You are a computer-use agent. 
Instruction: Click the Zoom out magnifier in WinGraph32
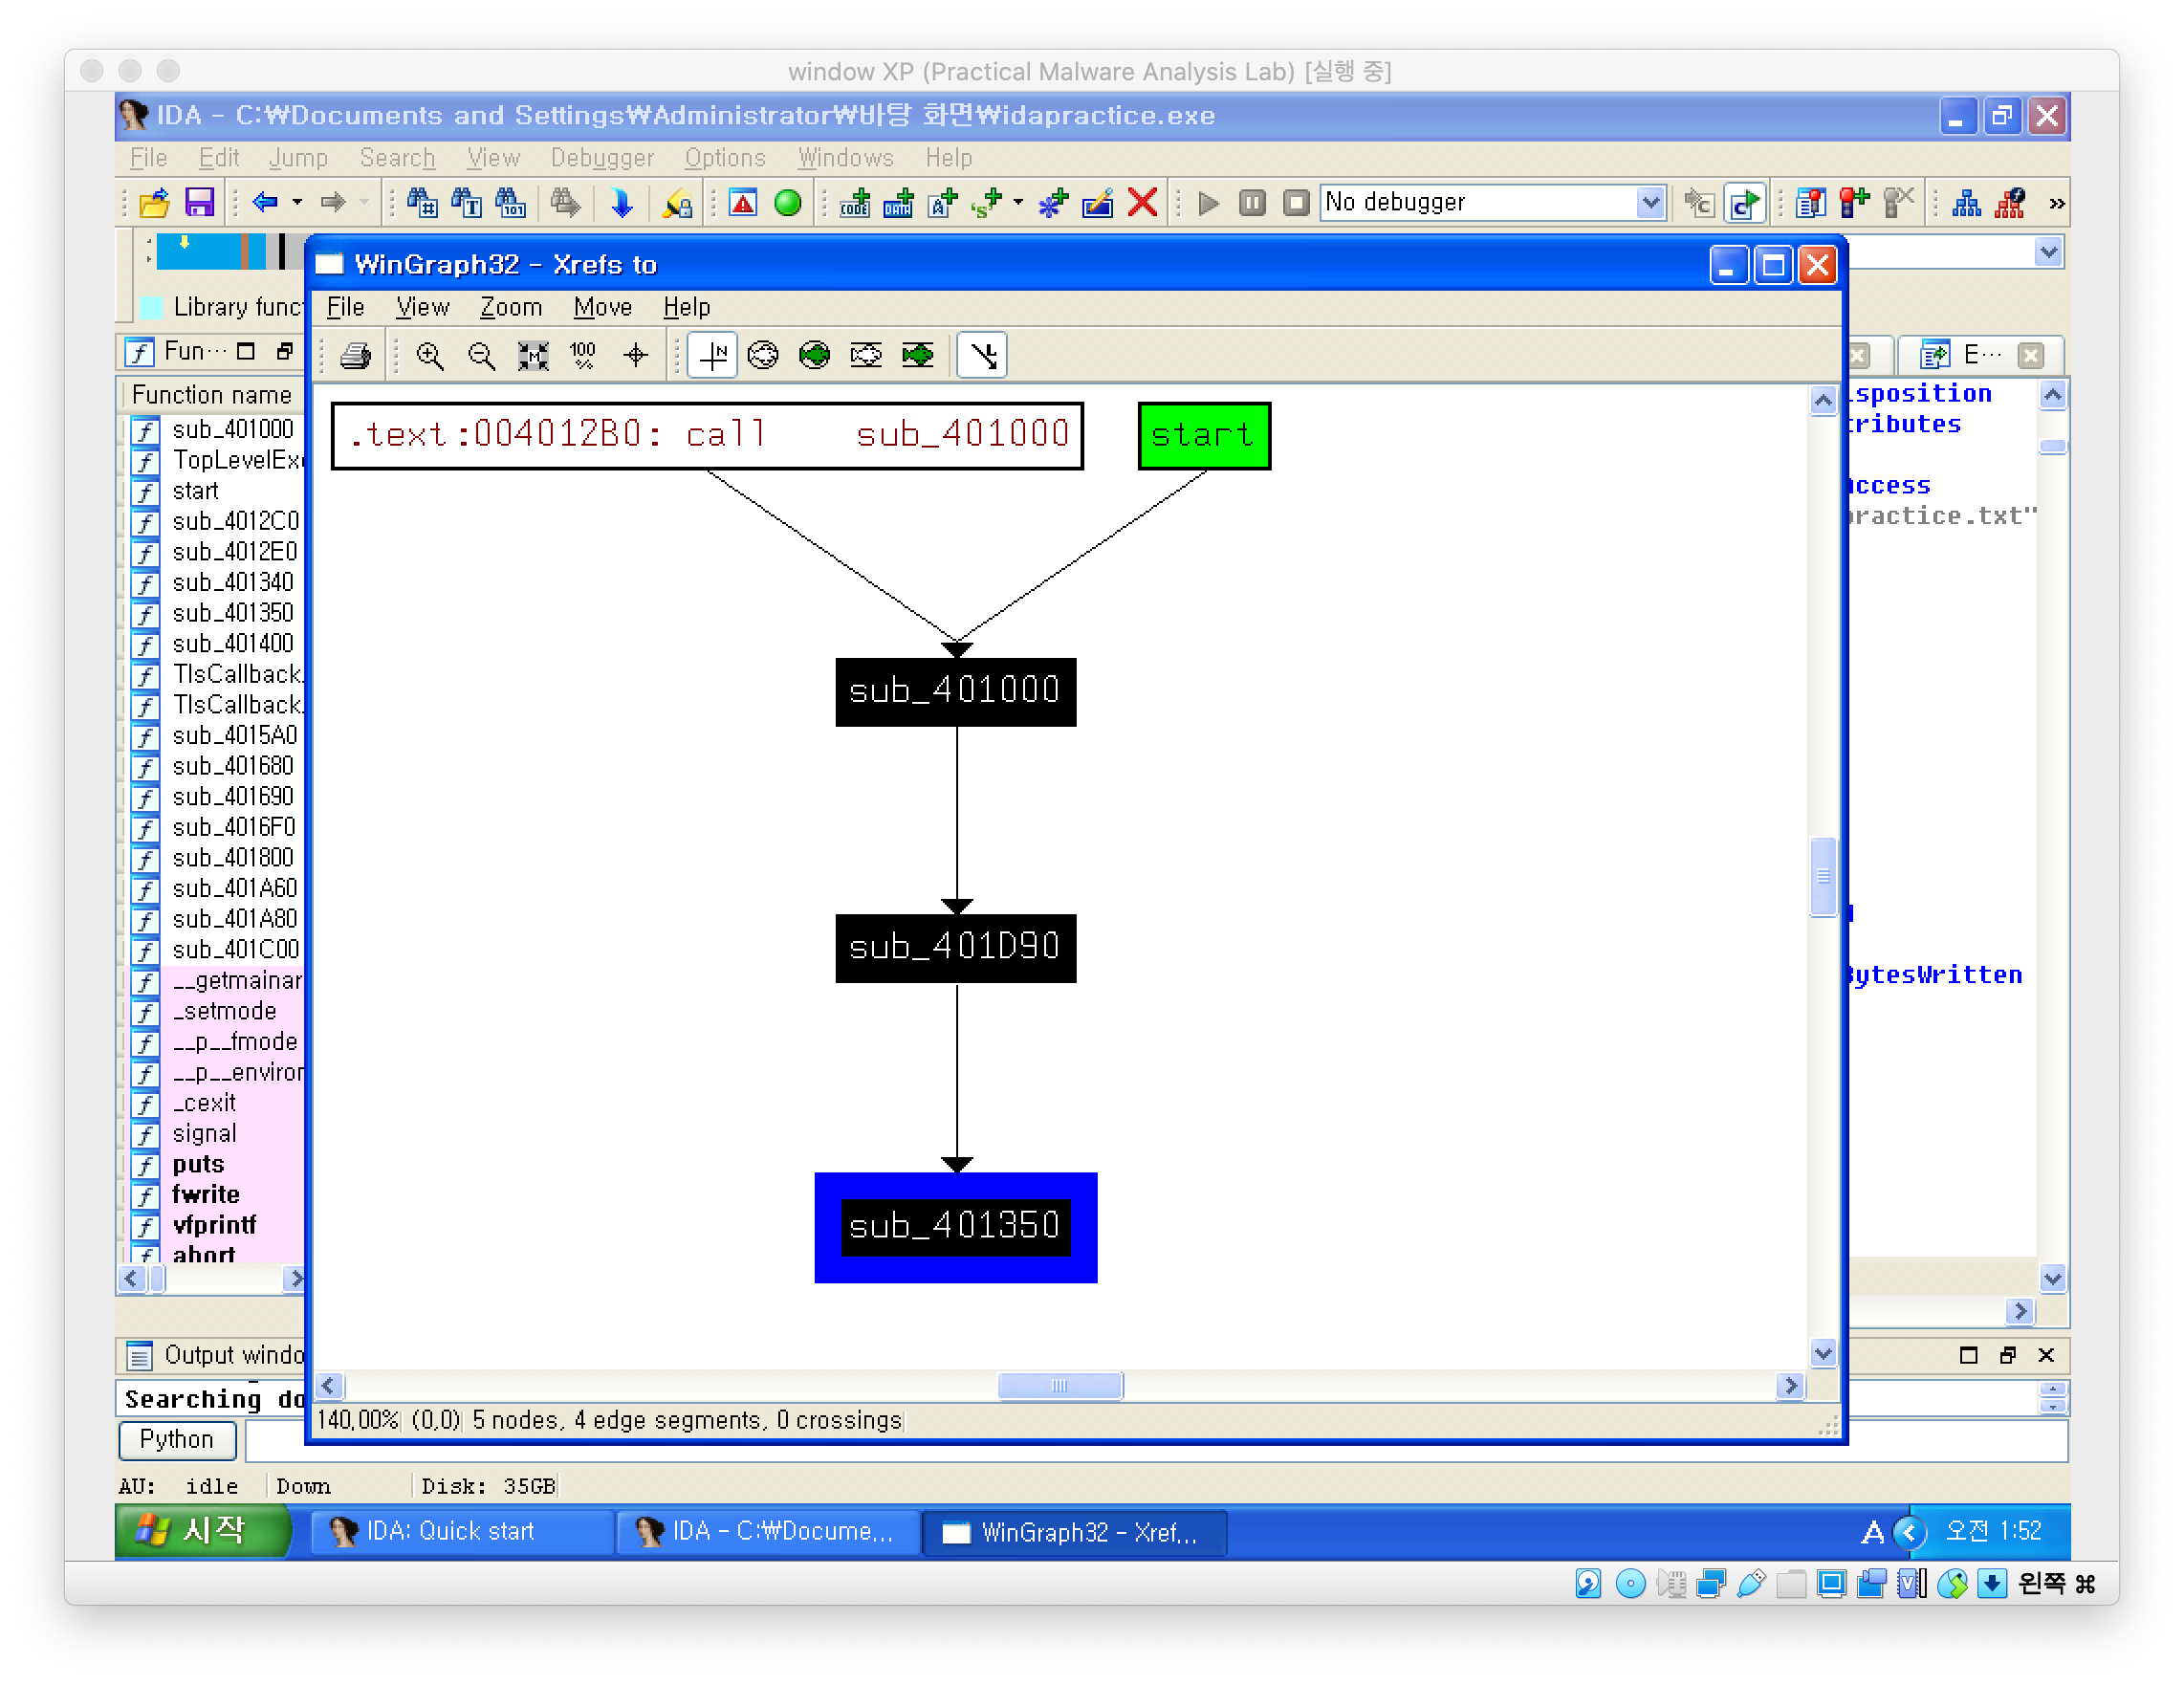coord(482,356)
